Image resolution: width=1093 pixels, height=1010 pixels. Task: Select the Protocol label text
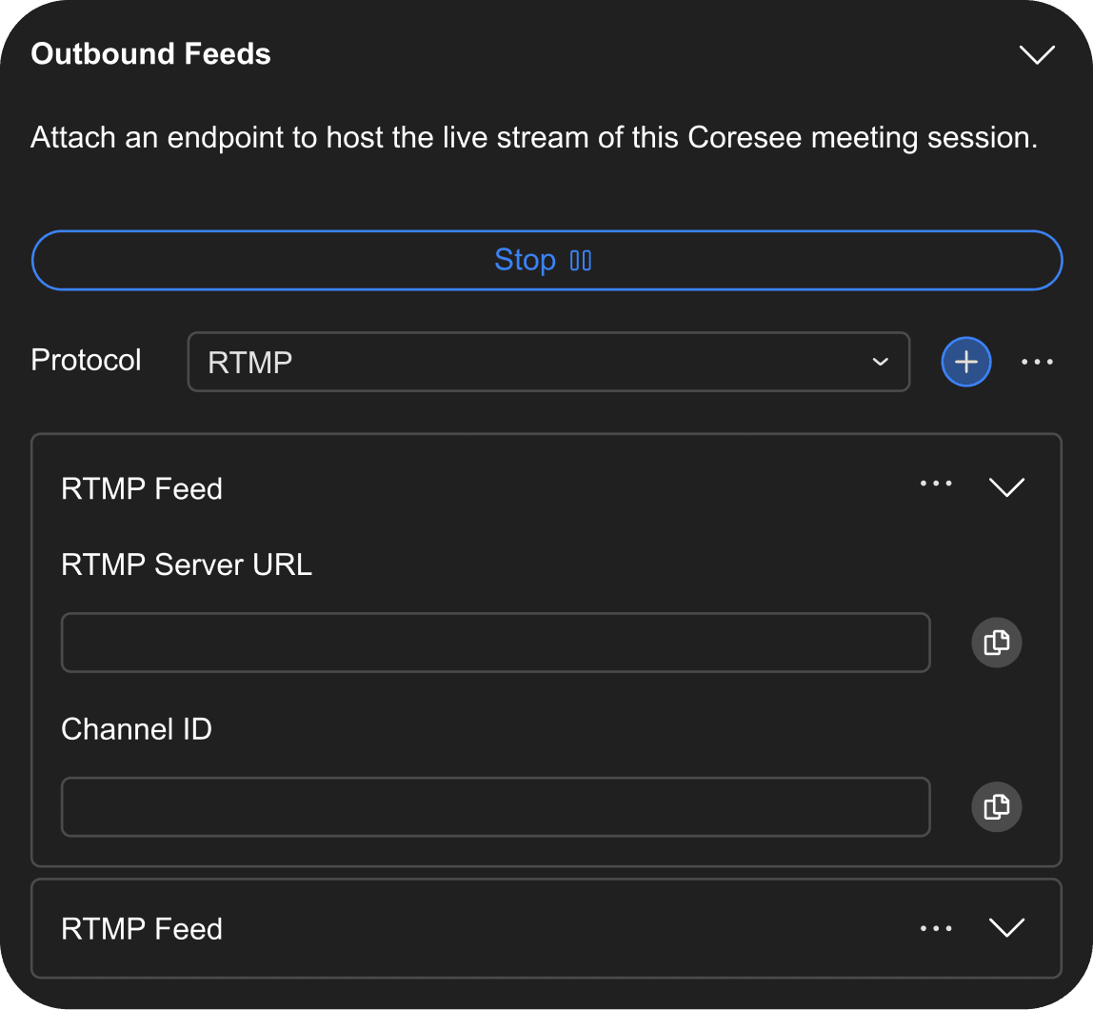pos(85,361)
